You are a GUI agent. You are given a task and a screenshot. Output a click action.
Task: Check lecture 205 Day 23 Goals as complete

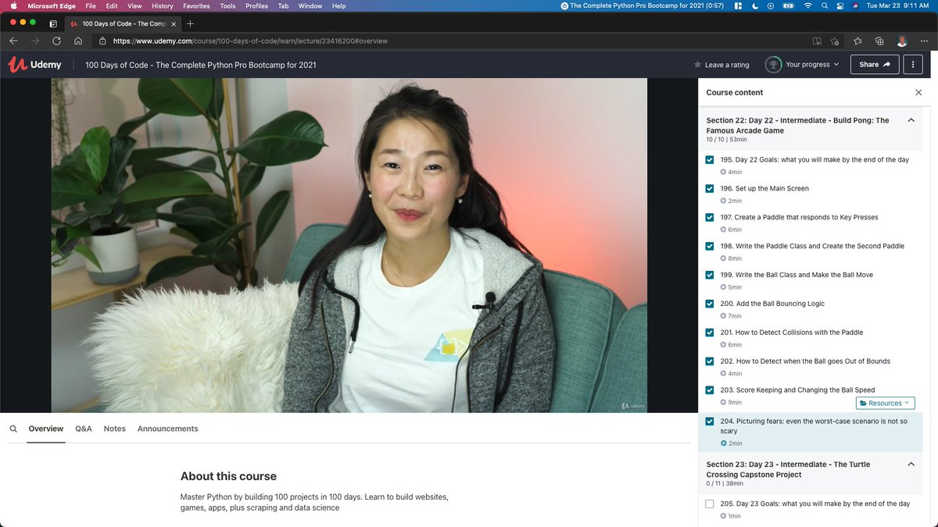coord(709,504)
